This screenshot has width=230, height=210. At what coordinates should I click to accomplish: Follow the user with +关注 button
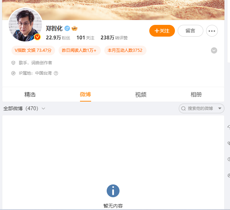click(162, 31)
